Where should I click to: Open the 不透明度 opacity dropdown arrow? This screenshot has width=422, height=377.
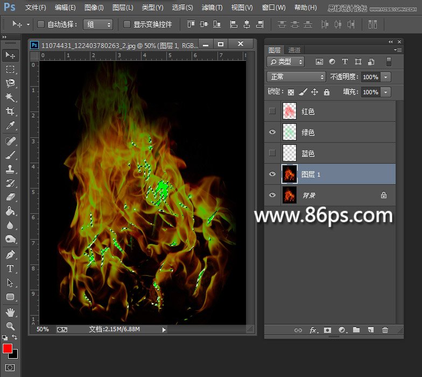pyautogui.click(x=386, y=77)
